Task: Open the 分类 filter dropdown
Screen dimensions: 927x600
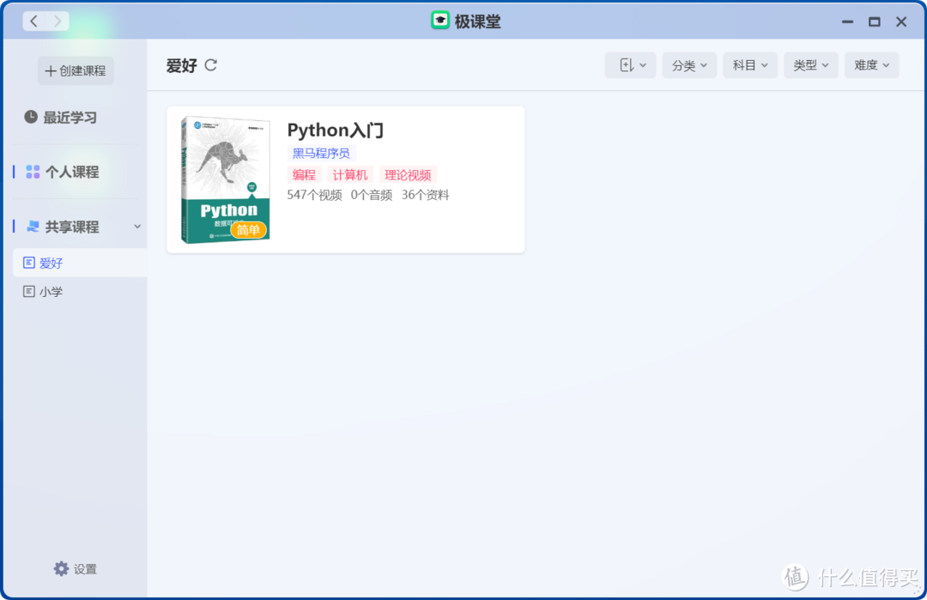Action: click(x=689, y=65)
